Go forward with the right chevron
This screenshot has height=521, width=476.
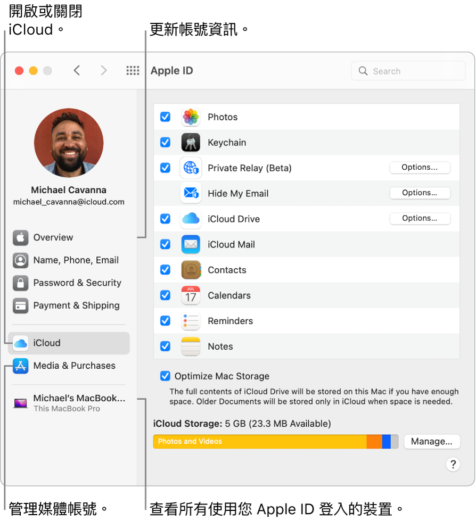tap(104, 70)
